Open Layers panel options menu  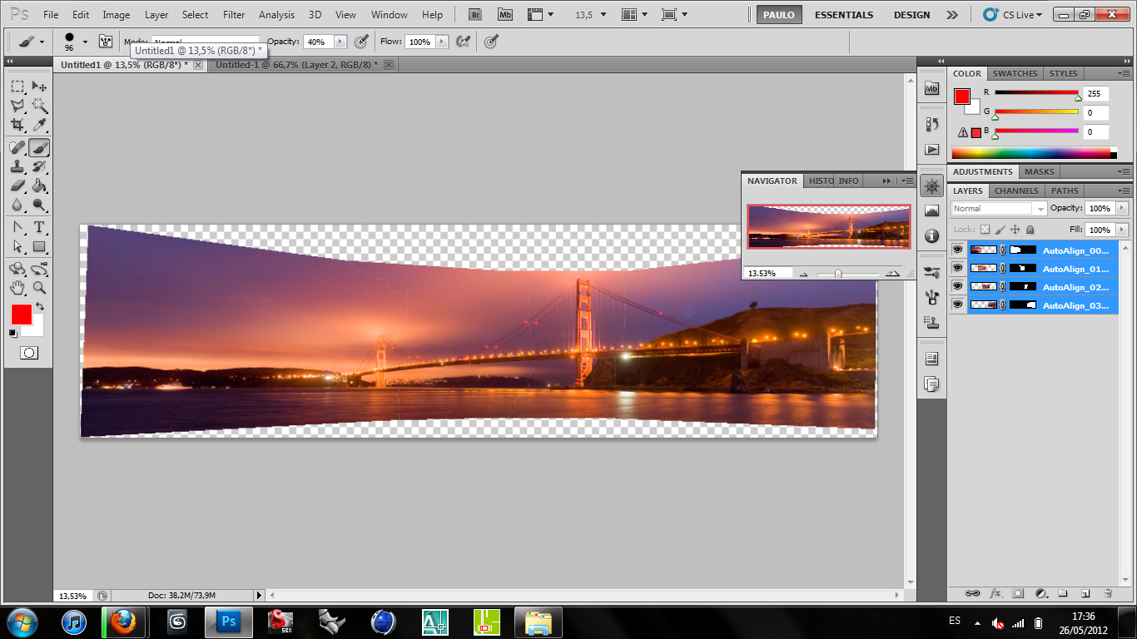(1124, 191)
